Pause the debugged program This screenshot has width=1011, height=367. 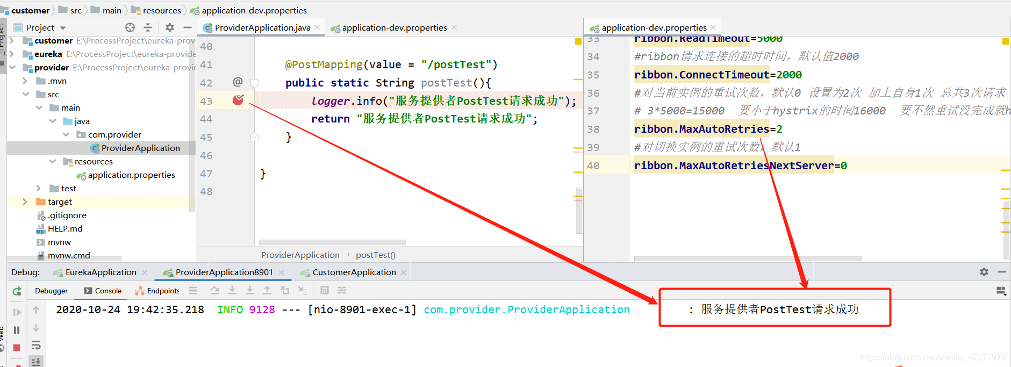click(17, 330)
